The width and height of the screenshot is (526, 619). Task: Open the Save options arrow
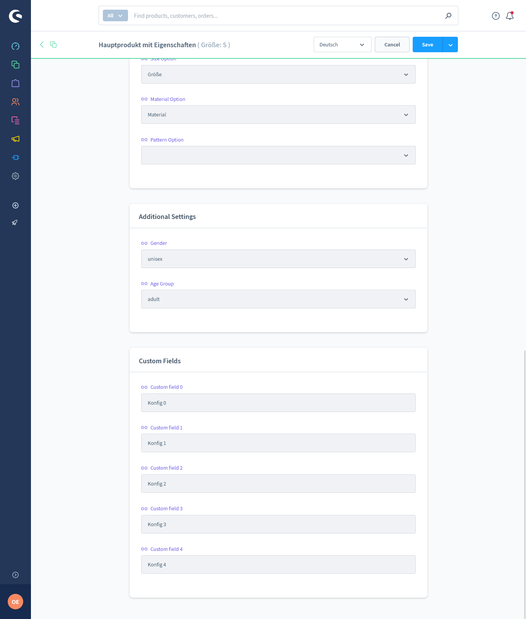pos(450,44)
